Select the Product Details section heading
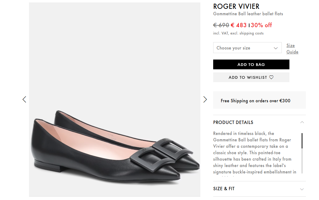Viewport: 319px width, 200px height. click(x=233, y=122)
